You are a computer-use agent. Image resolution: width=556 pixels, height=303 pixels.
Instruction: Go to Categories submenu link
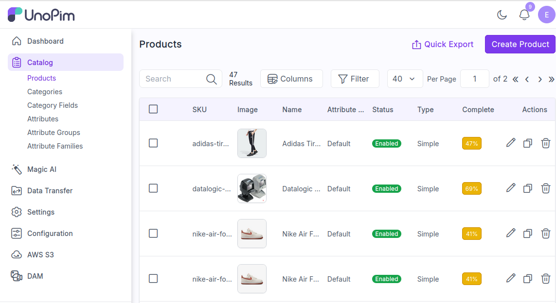45,92
